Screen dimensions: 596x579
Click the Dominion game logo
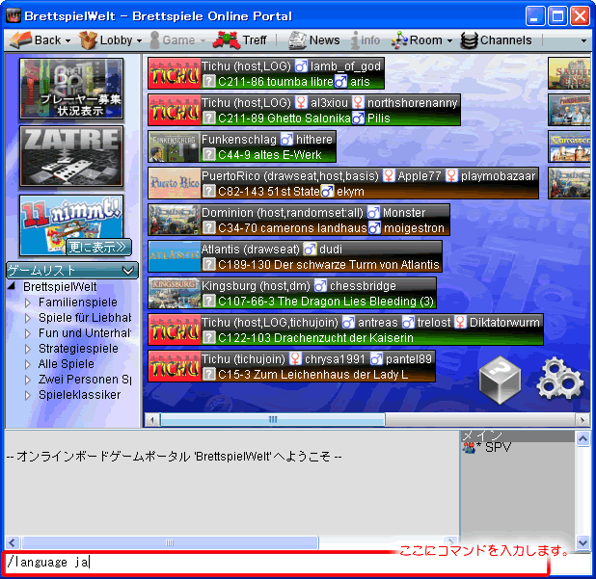(x=175, y=220)
